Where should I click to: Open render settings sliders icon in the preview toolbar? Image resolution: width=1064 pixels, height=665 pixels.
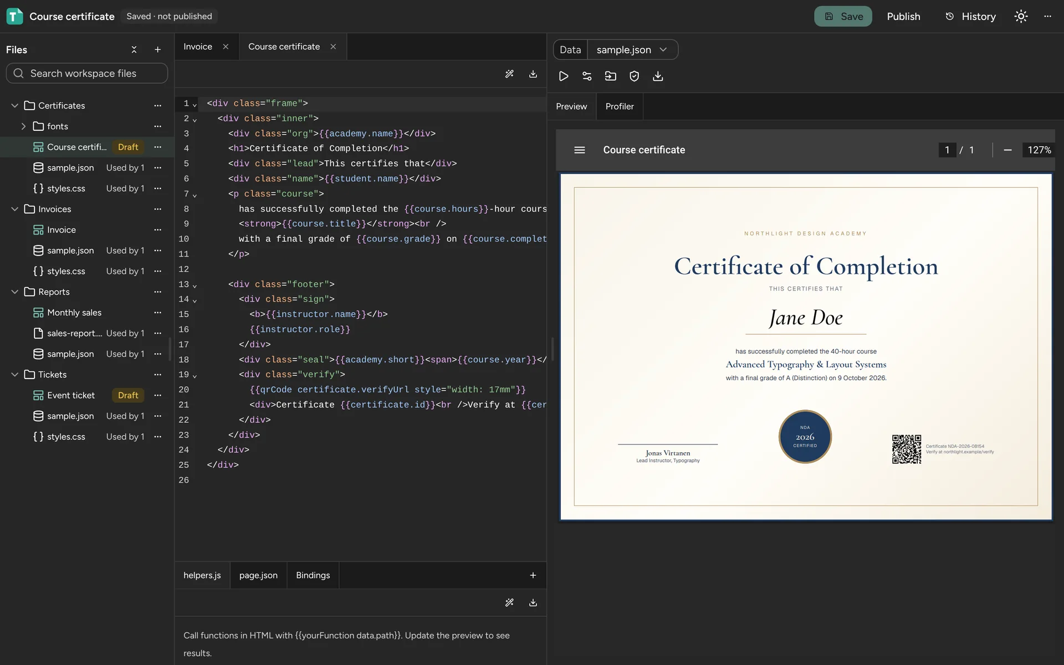click(587, 76)
